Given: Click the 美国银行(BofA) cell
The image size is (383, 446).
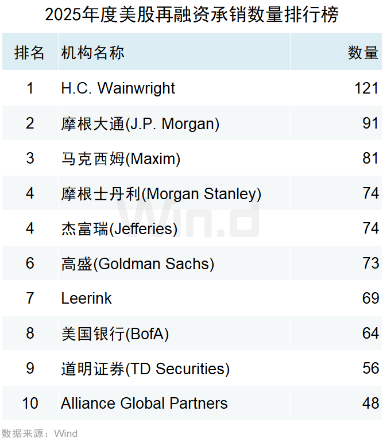Looking at the screenshot, I should click(x=115, y=333).
